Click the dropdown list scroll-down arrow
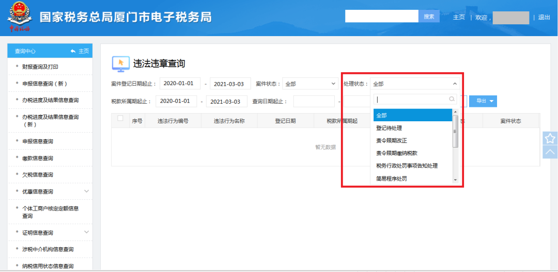This screenshot has height=272, width=558. [455, 180]
